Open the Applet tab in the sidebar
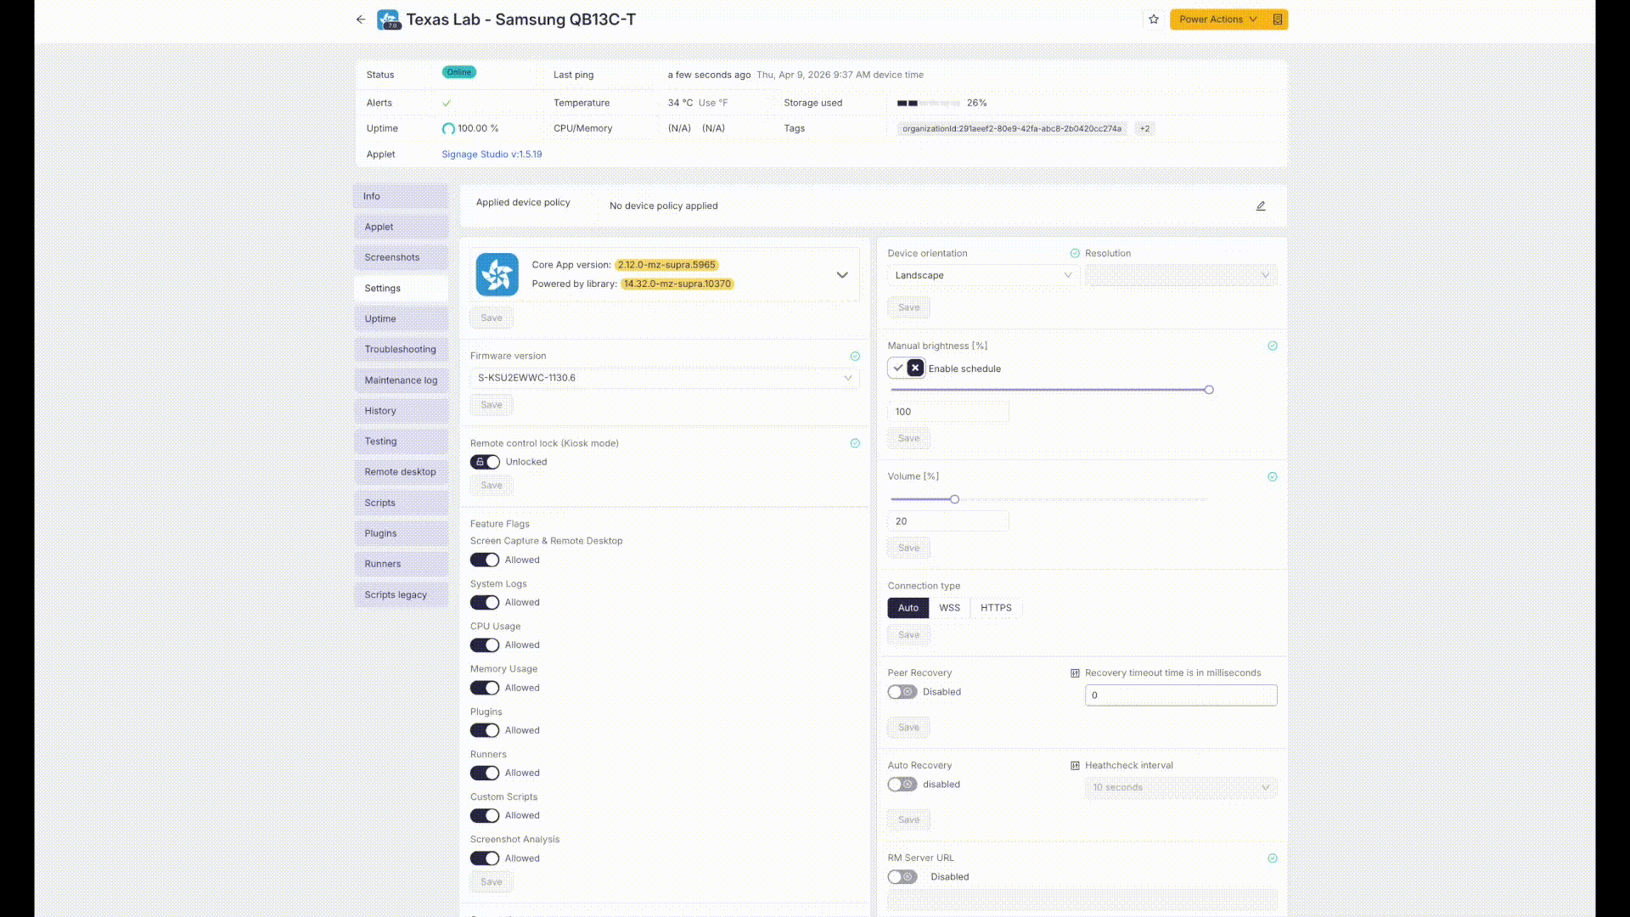 (401, 227)
